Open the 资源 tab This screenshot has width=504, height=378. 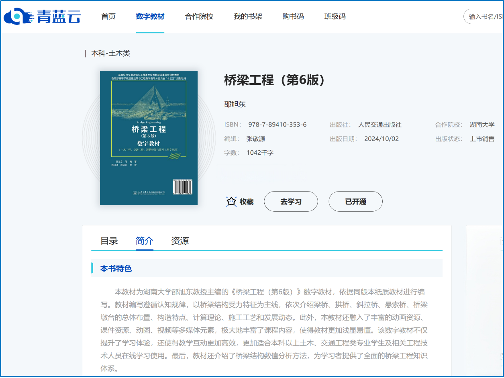(x=180, y=241)
